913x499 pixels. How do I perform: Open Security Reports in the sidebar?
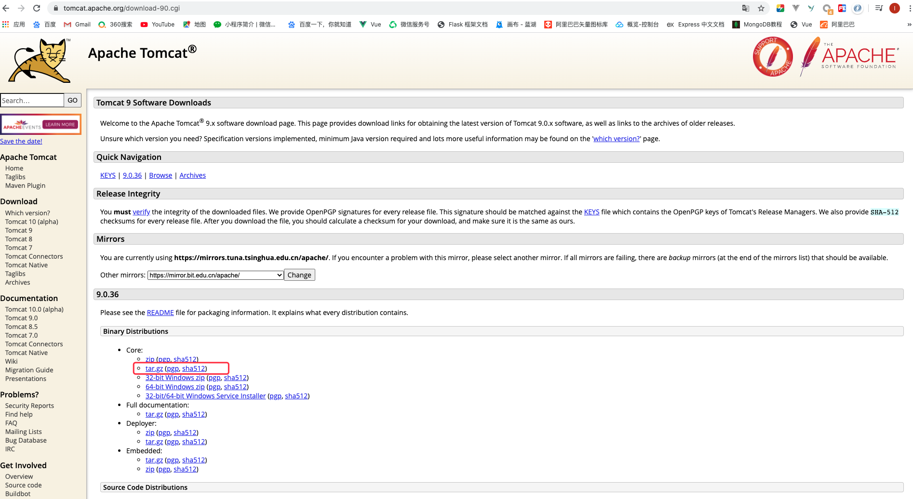click(29, 406)
